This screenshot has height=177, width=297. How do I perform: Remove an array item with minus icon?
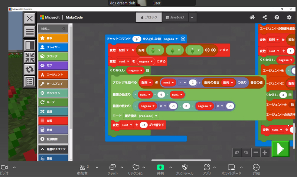(x=207, y=50)
